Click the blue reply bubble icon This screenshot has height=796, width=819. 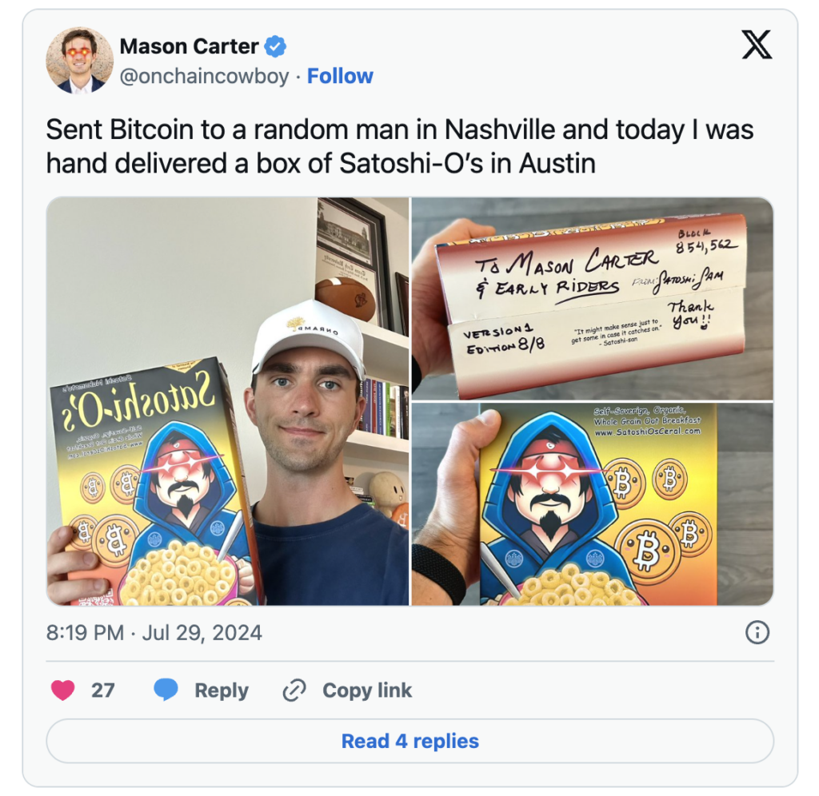[x=166, y=690]
